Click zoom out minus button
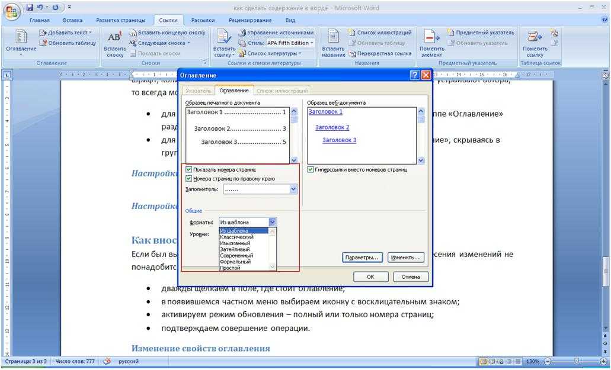This screenshot has height=370, width=611. pos(548,362)
